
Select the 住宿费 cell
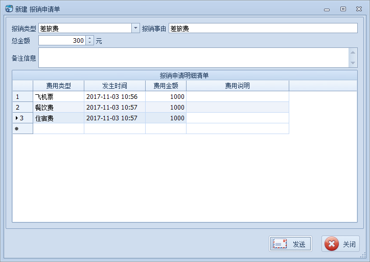point(59,118)
